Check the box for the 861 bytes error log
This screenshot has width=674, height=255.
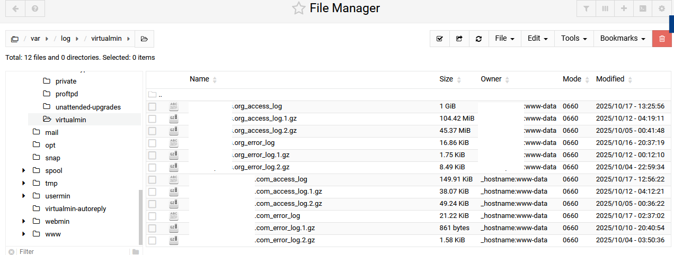[153, 228]
